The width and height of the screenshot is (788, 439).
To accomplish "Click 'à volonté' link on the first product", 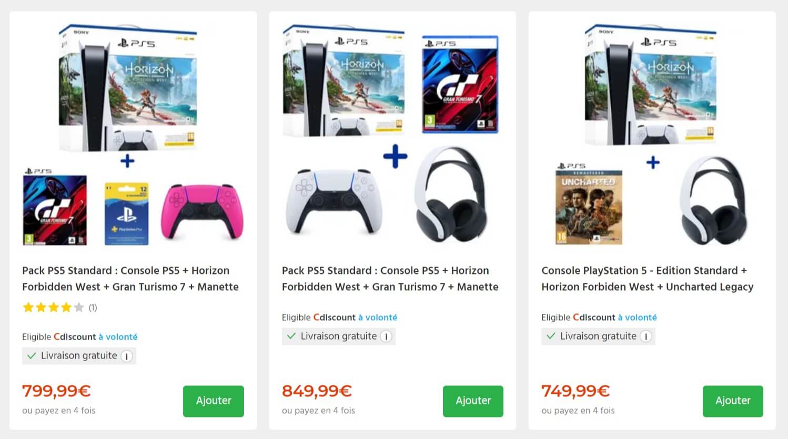I will tap(118, 337).
